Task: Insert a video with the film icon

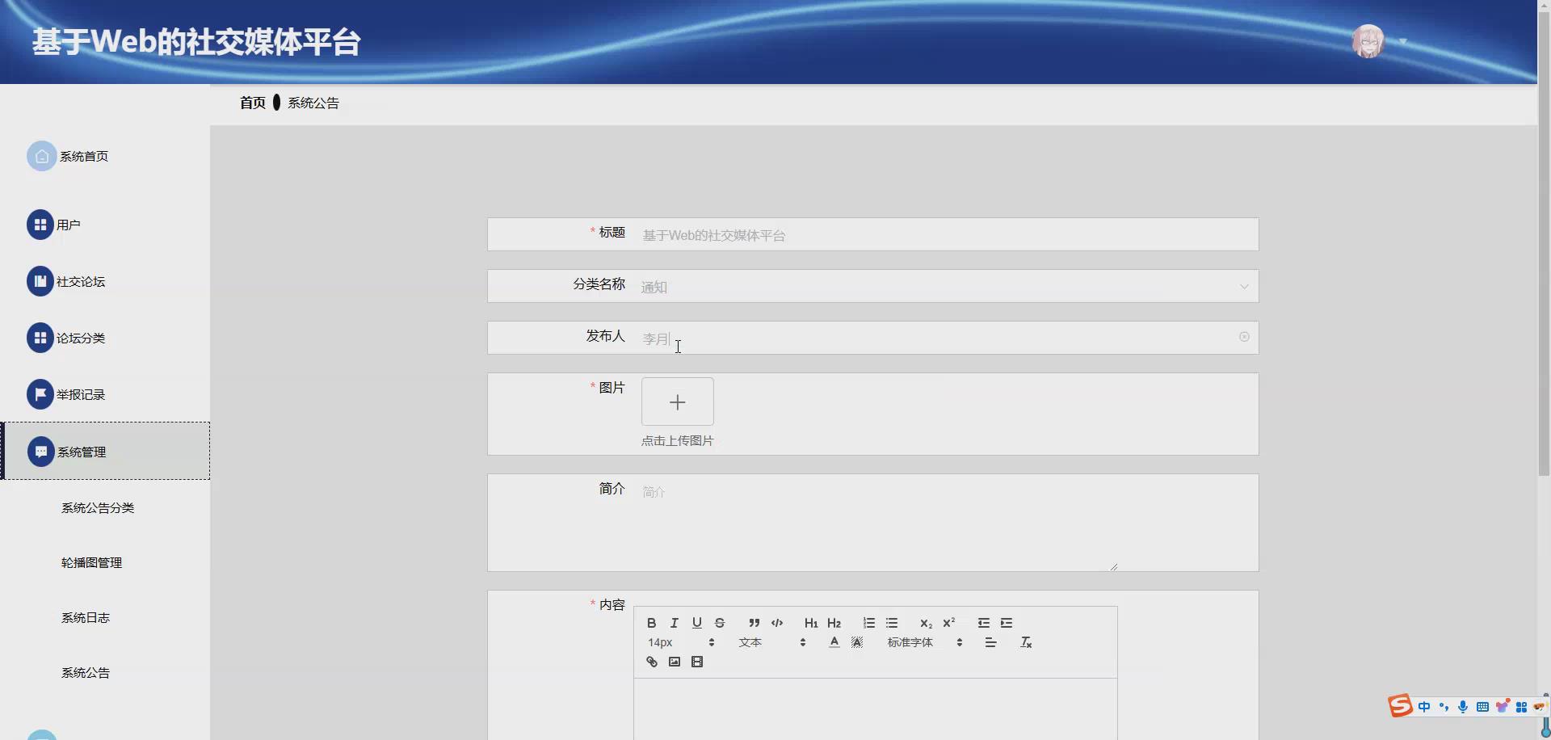Action: [697, 662]
